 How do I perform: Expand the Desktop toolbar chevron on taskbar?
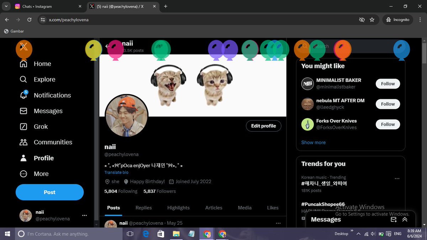pos(352,231)
